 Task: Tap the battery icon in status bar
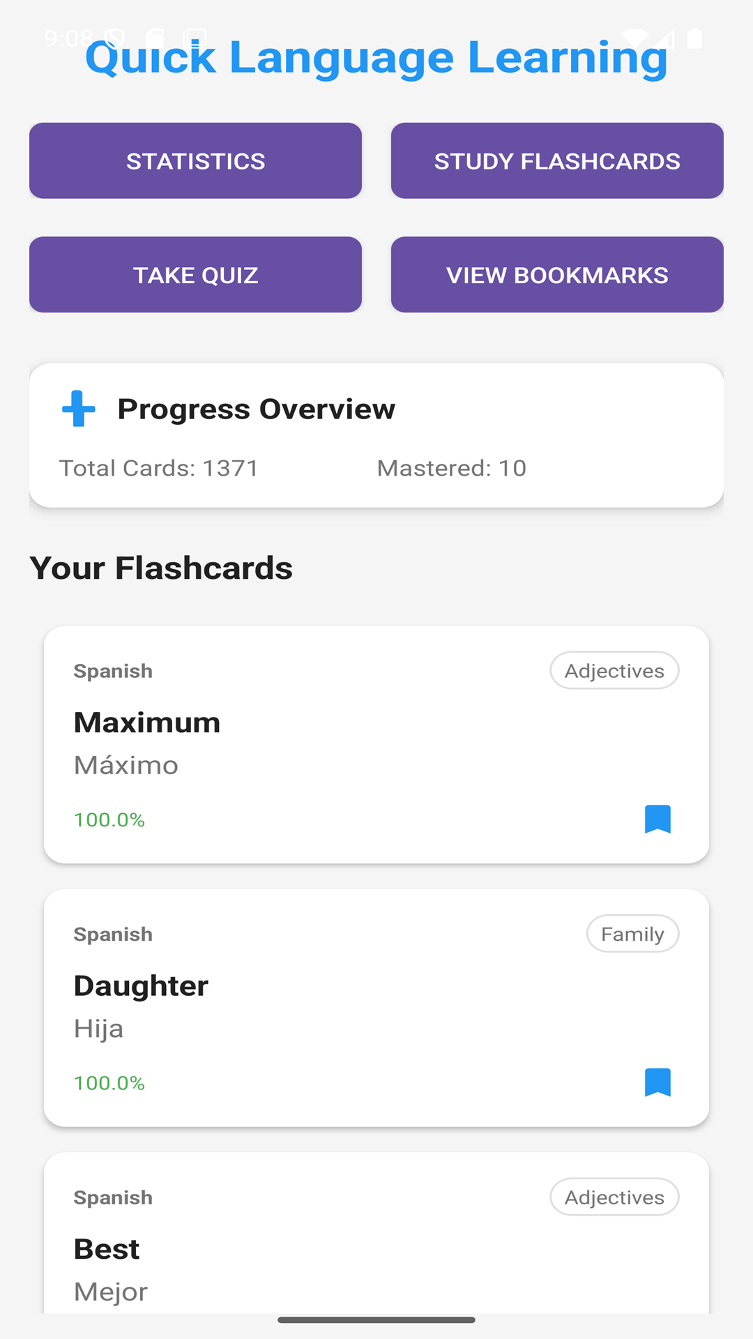point(694,38)
